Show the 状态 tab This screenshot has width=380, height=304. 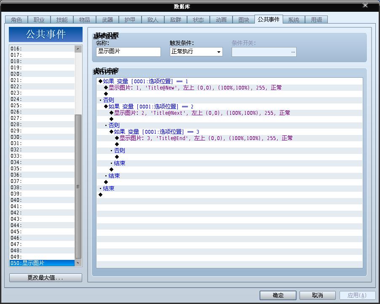pos(199,20)
